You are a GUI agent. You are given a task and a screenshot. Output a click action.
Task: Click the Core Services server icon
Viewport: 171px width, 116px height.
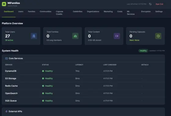6,58
